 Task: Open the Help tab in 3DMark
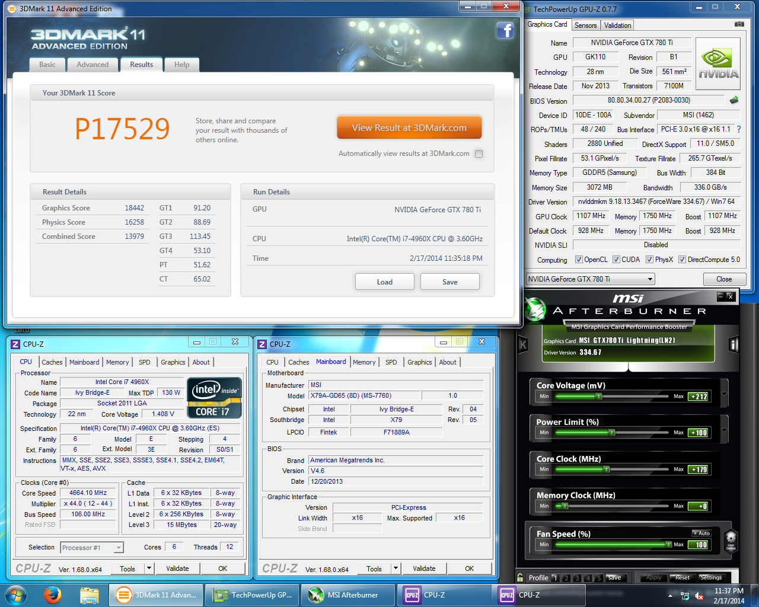click(182, 65)
